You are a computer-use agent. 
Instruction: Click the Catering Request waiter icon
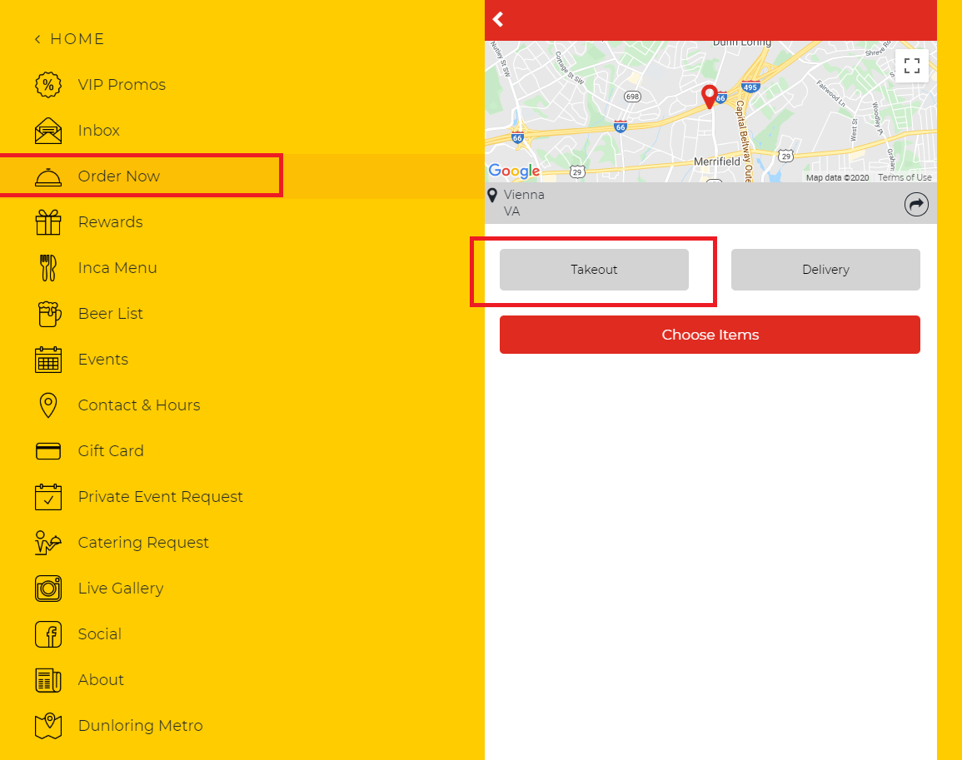pos(47,543)
